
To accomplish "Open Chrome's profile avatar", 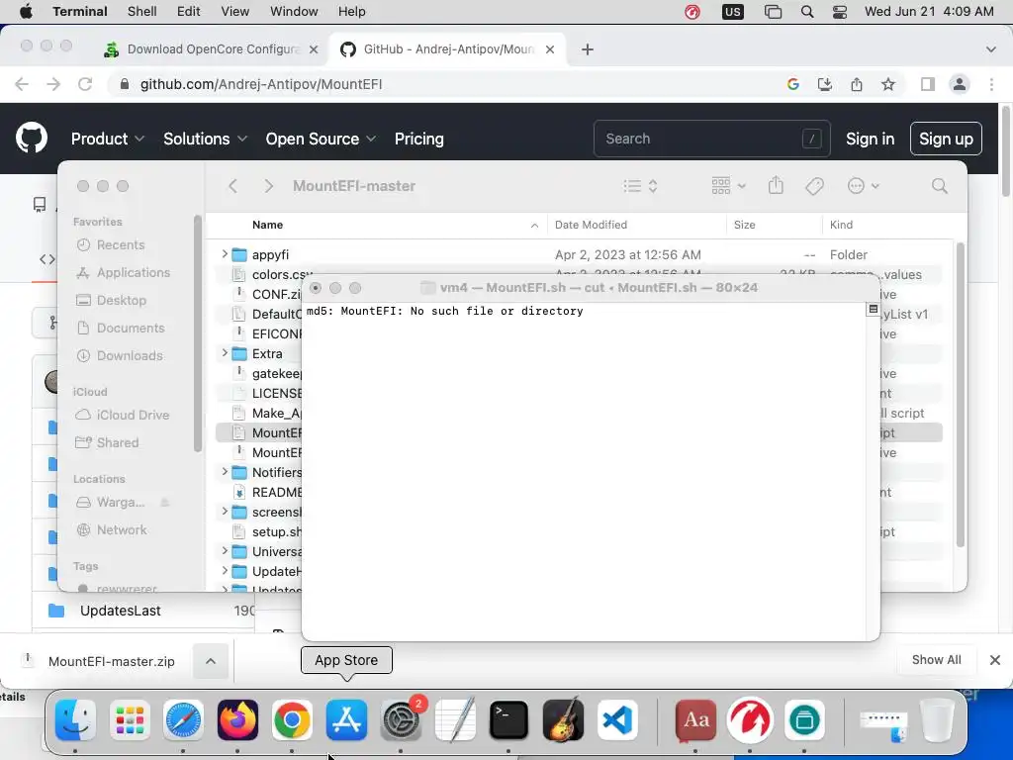I will tap(960, 84).
